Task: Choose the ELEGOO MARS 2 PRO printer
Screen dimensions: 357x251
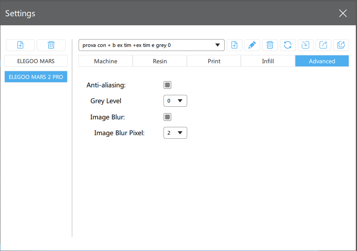Action: pyautogui.click(x=36, y=77)
